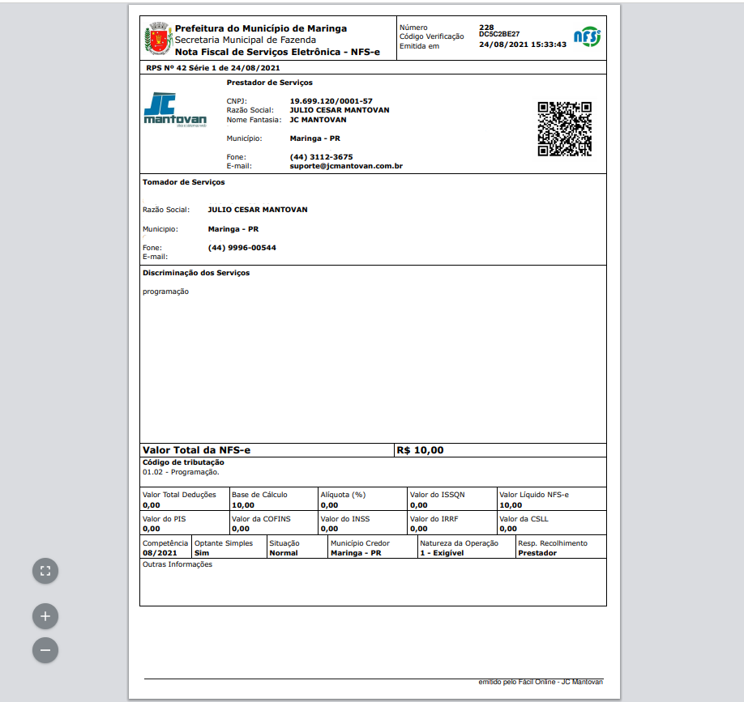Click the email suporte@jcmantovan.com.br
The image size is (744, 702).
click(x=346, y=166)
